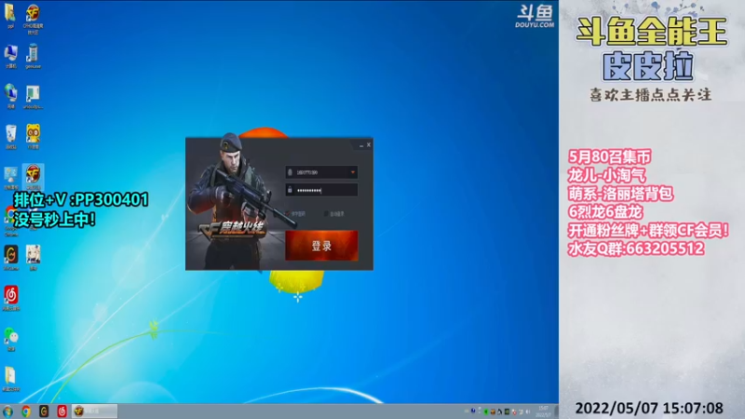The height and width of the screenshot is (419, 745).
Task: Click the taskbar clock showing date
Action: point(544,412)
